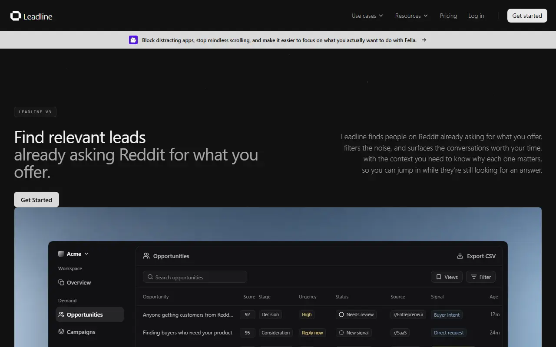Viewport: 556px width, 347px height.
Task: Click the Direct request signal tag
Action: [449, 333]
